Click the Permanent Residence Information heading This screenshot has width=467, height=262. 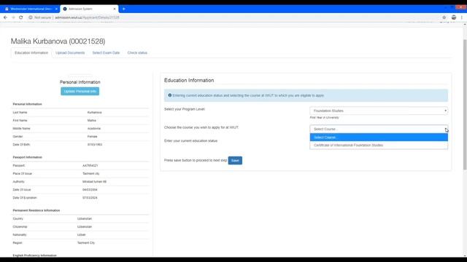point(36,210)
